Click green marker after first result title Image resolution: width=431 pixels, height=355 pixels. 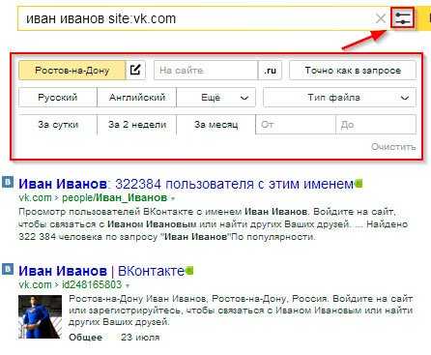pos(359,184)
